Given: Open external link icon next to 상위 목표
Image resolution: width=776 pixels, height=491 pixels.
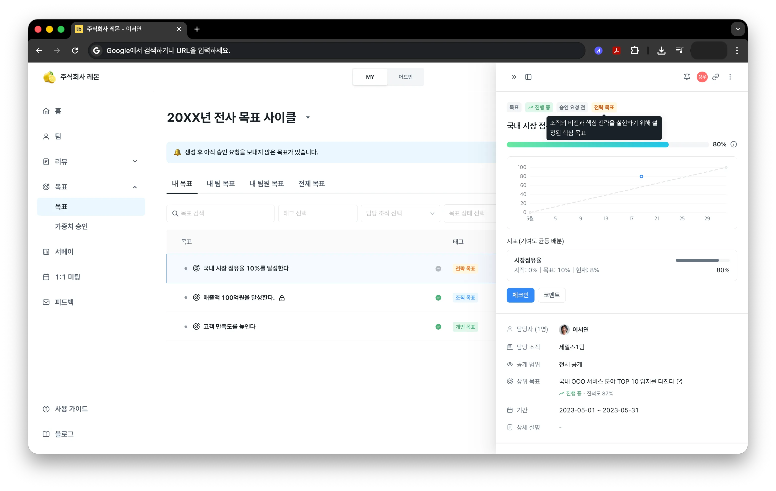Looking at the screenshot, I should tap(680, 381).
